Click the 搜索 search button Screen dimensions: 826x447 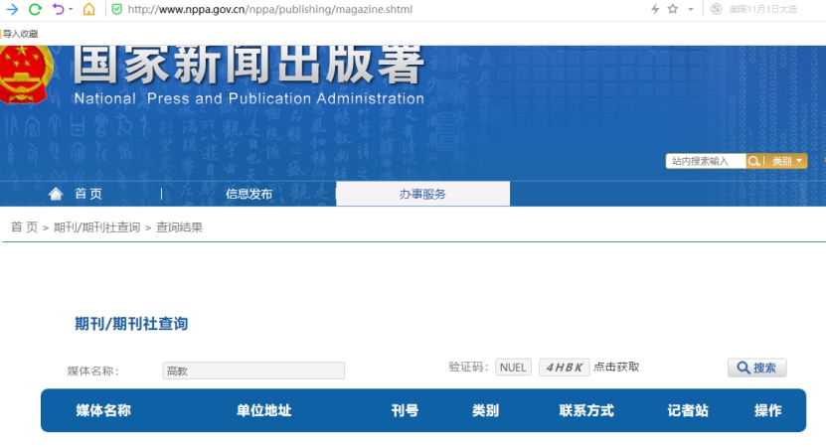pos(757,368)
